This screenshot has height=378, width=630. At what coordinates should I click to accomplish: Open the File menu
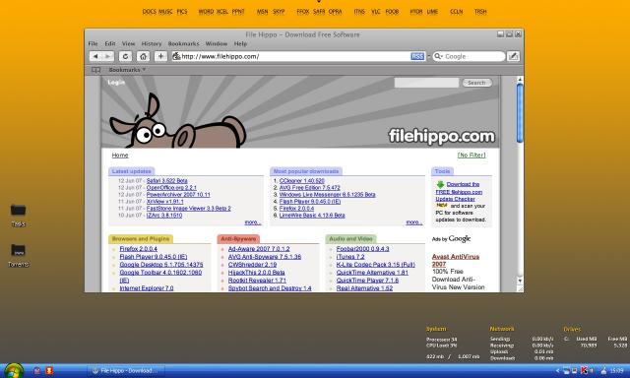pyautogui.click(x=93, y=43)
